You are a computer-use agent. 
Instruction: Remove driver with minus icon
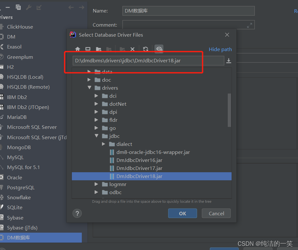(x=8, y=7)
